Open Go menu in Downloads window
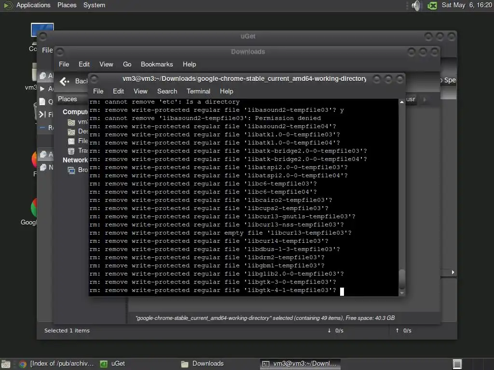 (127, 64)
